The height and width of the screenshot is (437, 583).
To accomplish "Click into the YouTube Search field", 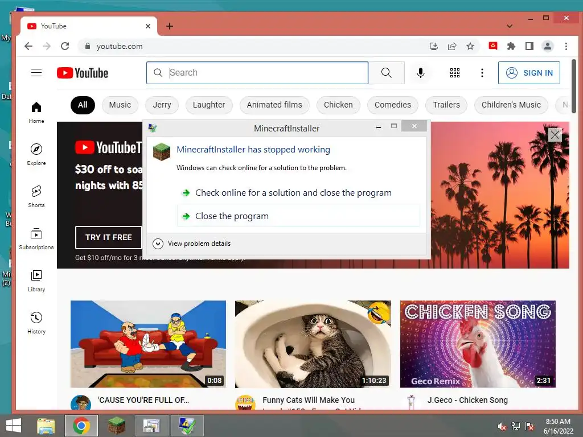I will point(257,73).
